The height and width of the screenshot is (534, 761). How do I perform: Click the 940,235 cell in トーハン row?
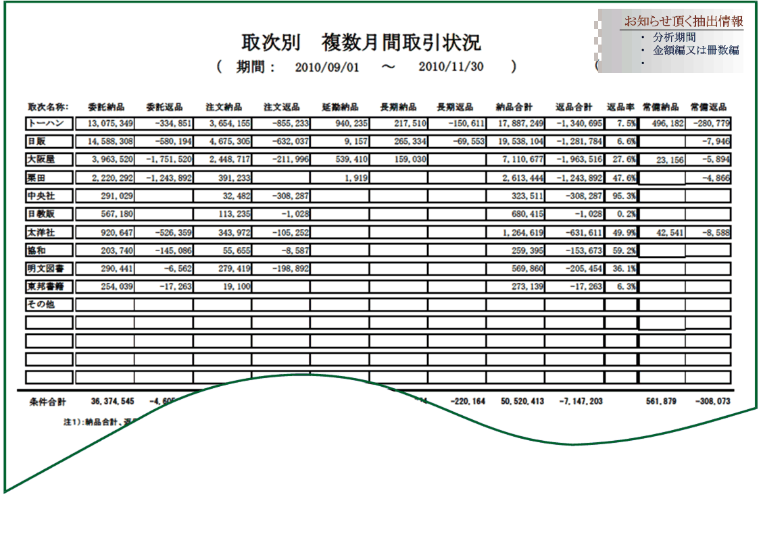[x=340, y=123]
